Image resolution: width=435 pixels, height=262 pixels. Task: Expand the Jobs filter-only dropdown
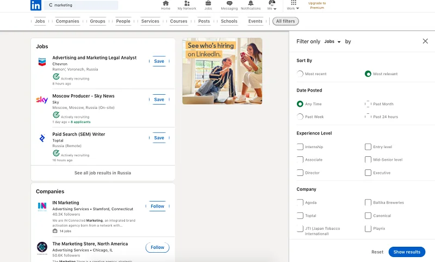click(x=332, y=41)
